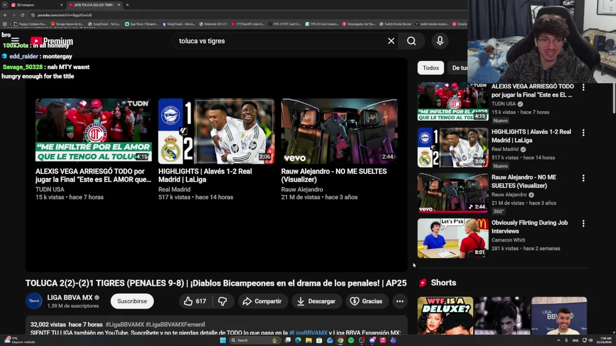Open Microsoft Edge from the taskbar
The image size is (616, 346).
[x=298, y=340]
